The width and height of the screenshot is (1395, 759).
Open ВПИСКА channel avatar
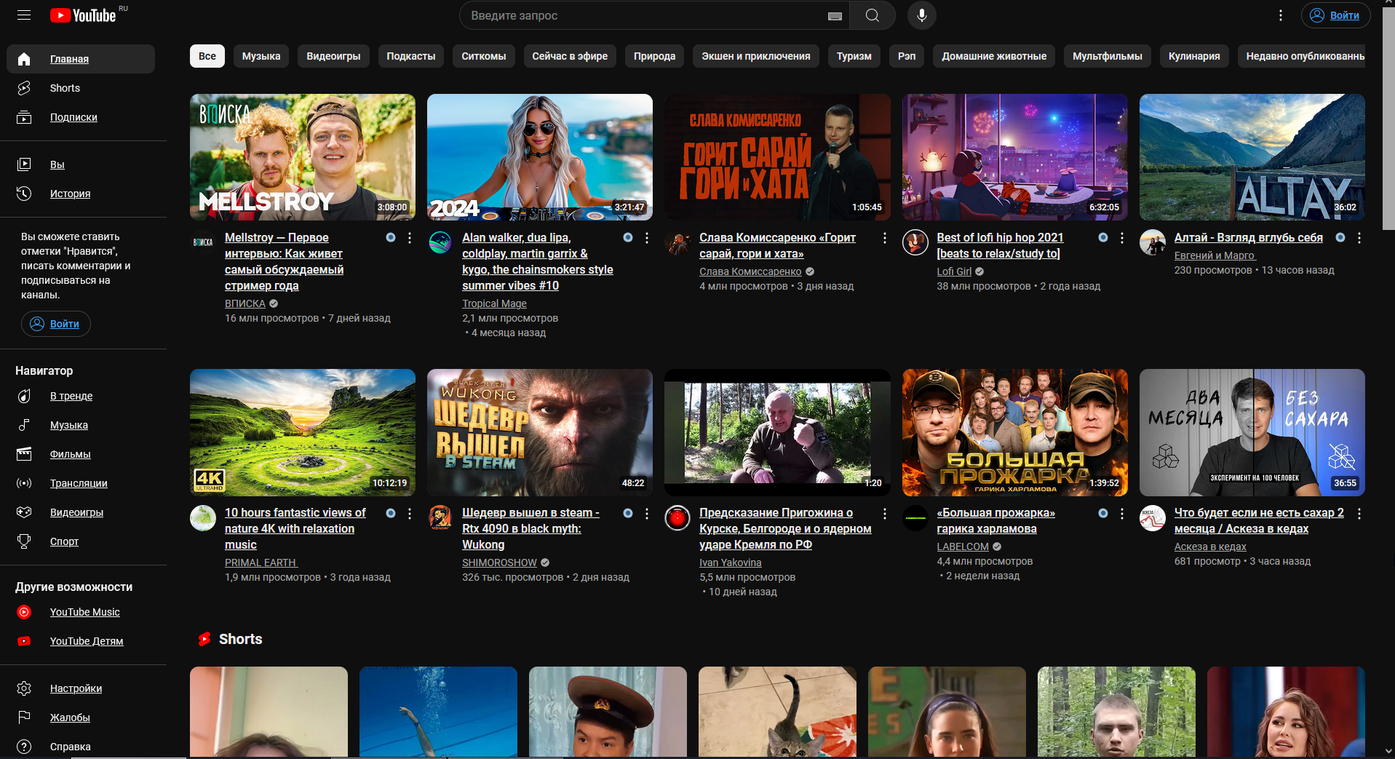pos(203,242)
